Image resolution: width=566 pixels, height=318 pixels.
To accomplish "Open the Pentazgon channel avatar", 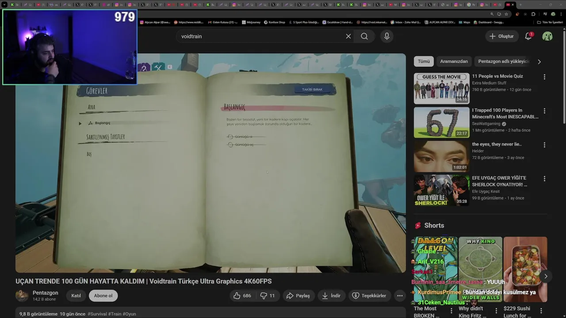I will 22,295.
